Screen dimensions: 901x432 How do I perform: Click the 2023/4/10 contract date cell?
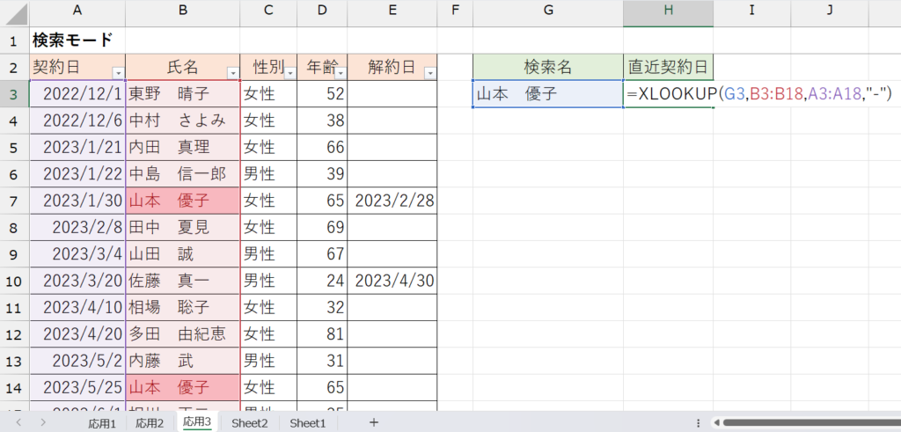[x=77, y=307]
